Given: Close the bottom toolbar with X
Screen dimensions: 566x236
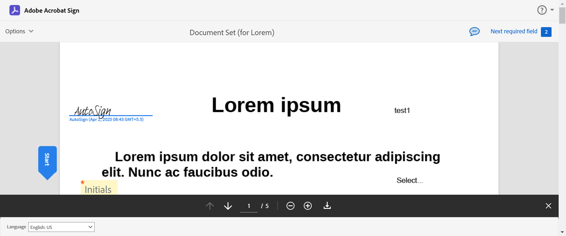Looking at the screenshot, I should point(548,206).
